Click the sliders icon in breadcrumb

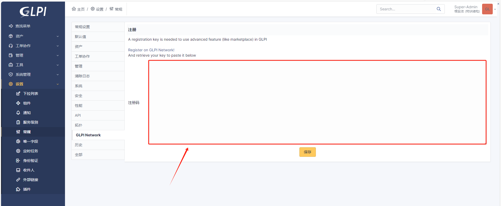(x=112, y=9)
